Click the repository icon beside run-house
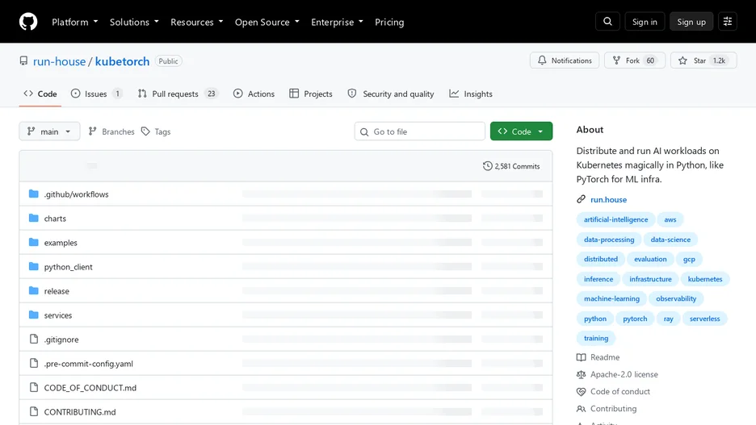The height and width of the screenshot is (425, 756). 23,61
